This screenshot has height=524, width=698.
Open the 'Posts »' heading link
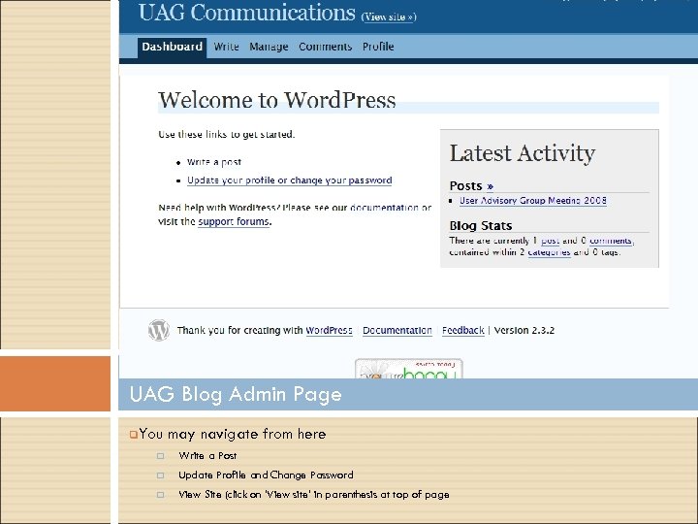471,185
